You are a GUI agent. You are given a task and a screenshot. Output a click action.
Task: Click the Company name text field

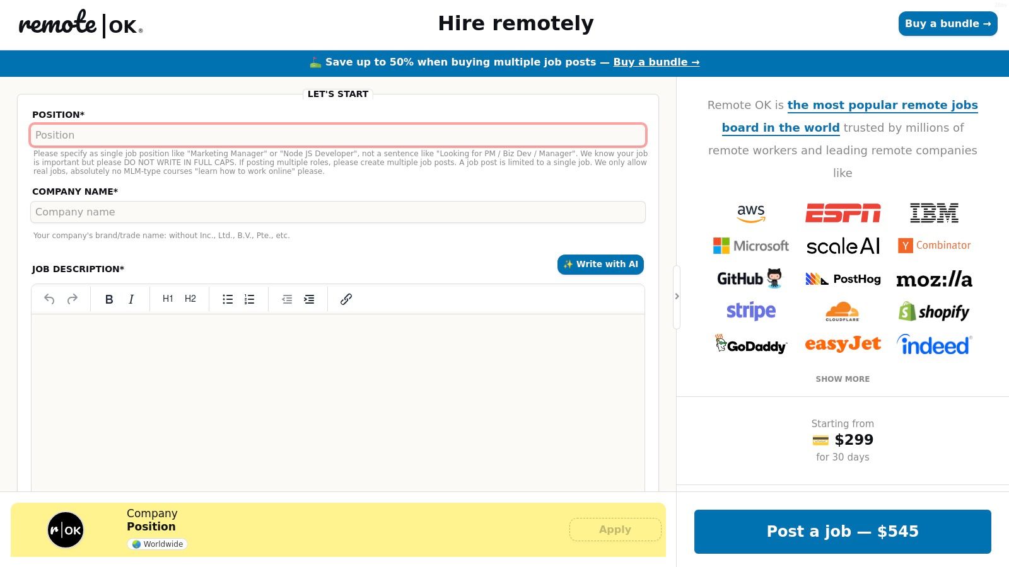[x=337, y=212]
